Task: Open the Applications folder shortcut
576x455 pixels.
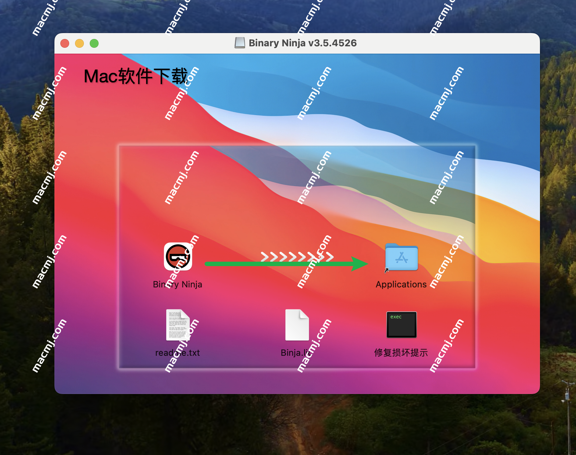Action: point(401,257)
